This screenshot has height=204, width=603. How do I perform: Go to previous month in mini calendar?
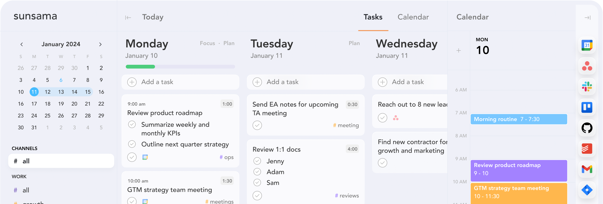click(22, 44)
